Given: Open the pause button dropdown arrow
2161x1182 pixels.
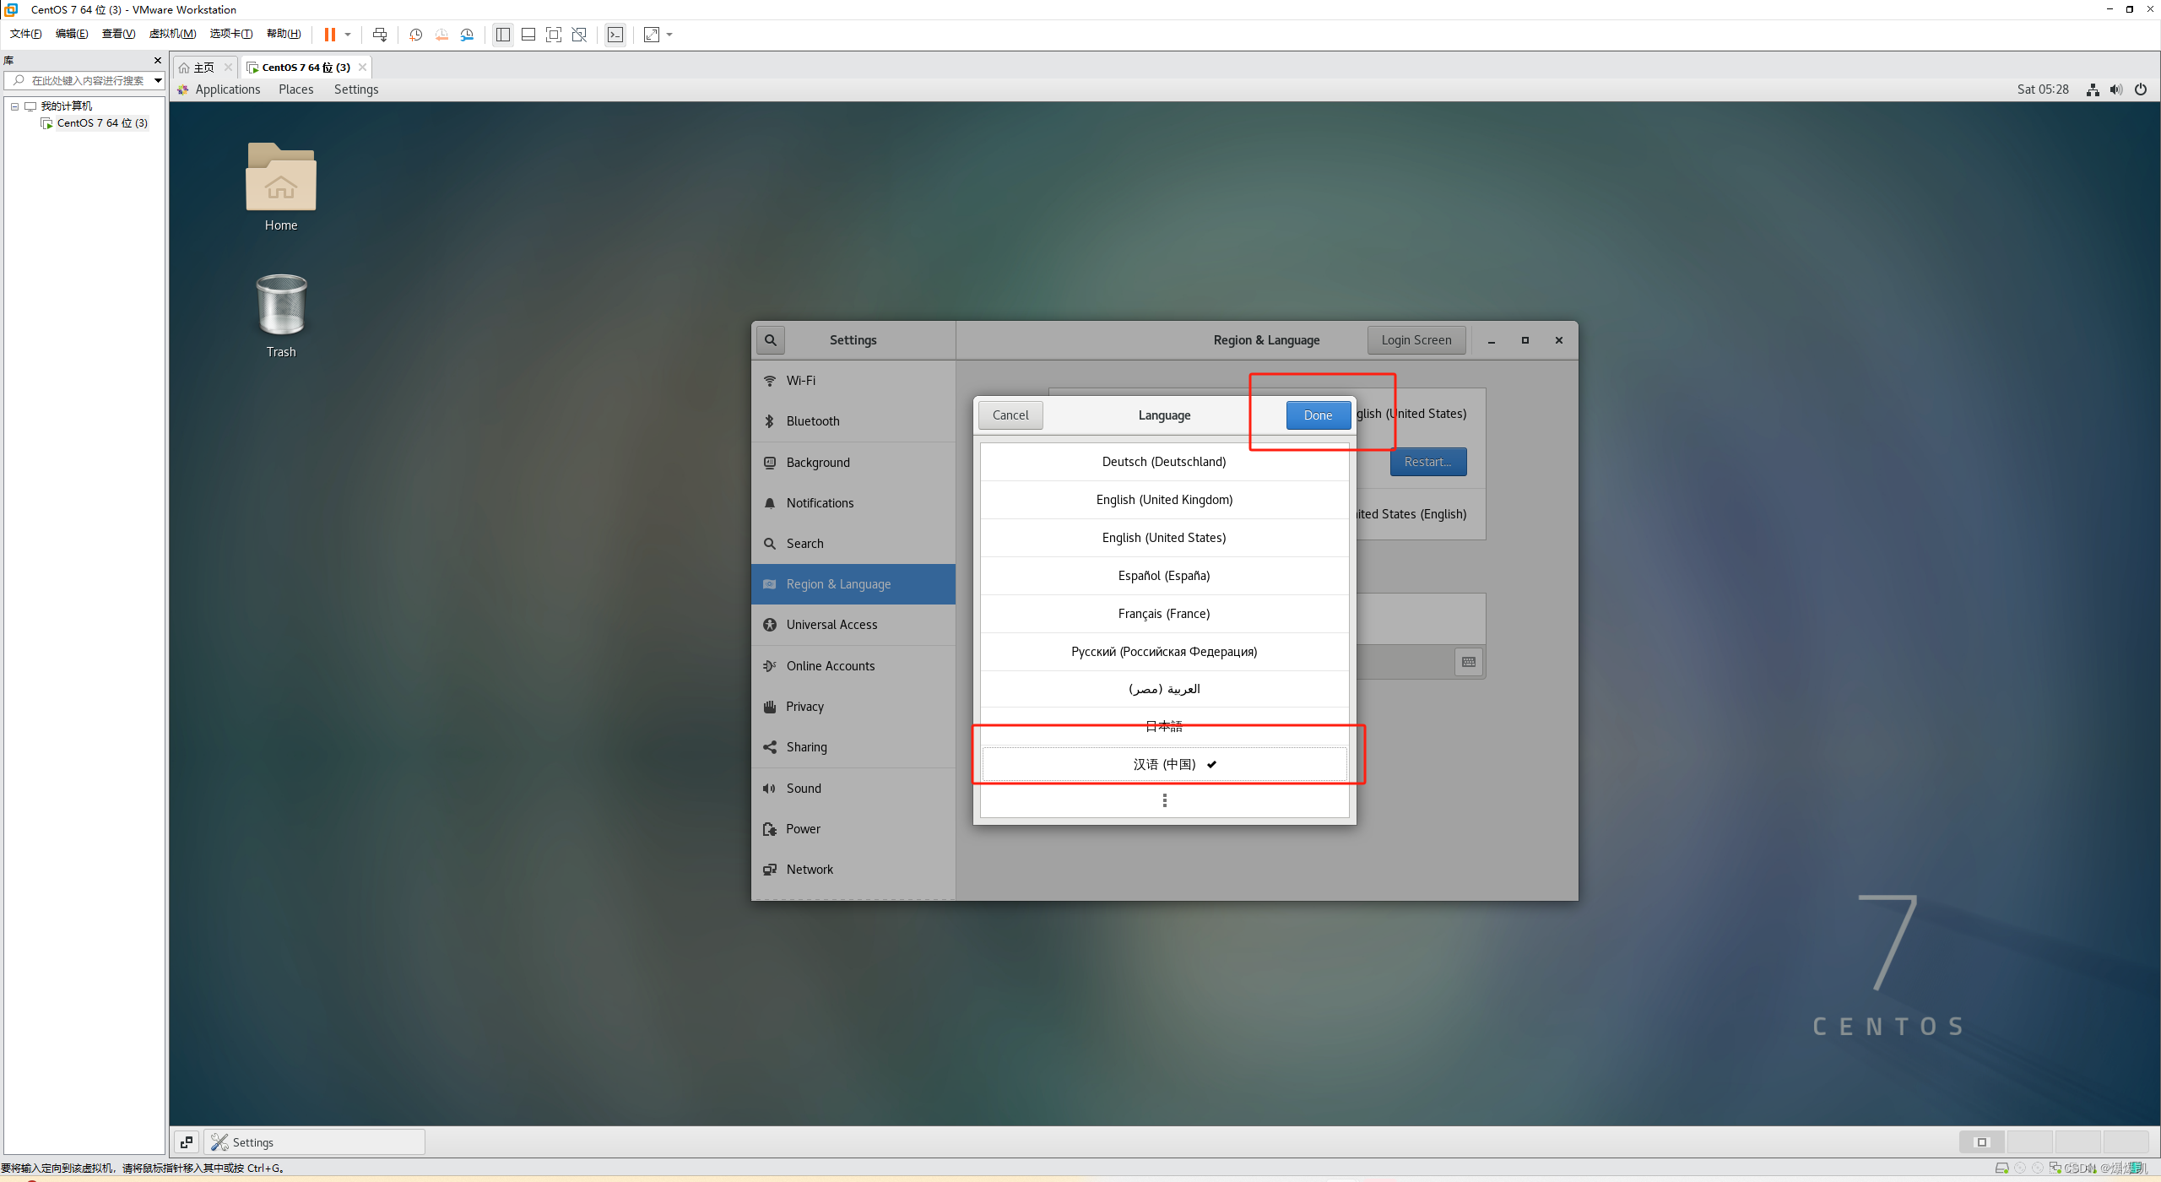Looking at the screenshot, I should 348,35.
